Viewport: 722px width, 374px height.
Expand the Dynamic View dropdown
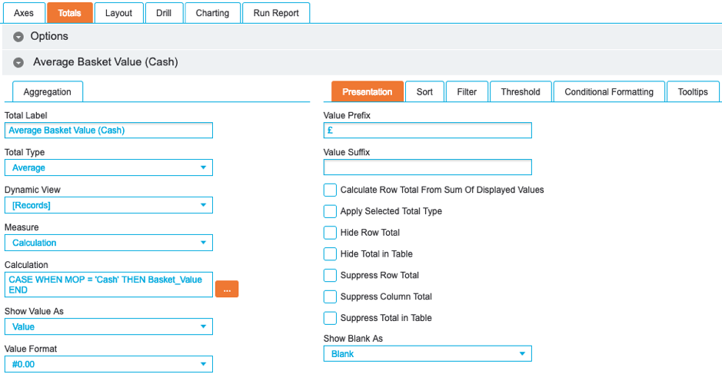point(108,205)
